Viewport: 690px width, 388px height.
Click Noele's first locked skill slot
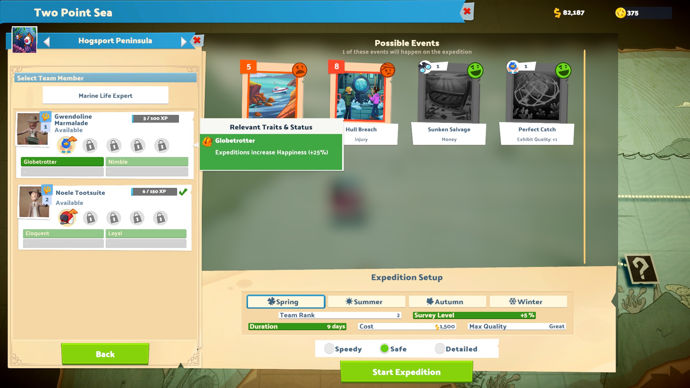[90, 218]
